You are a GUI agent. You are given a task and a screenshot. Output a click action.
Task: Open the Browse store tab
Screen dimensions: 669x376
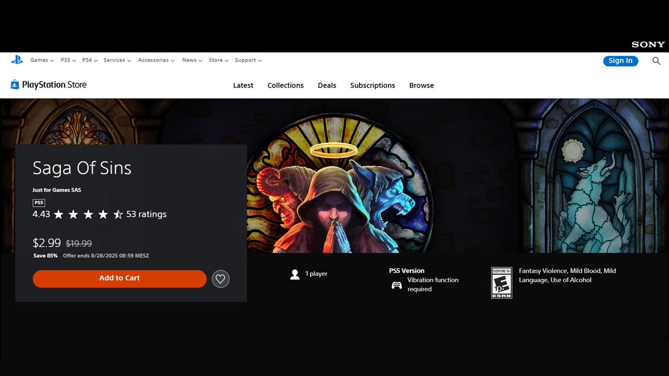pyautogui.click(x=421, y=85)
